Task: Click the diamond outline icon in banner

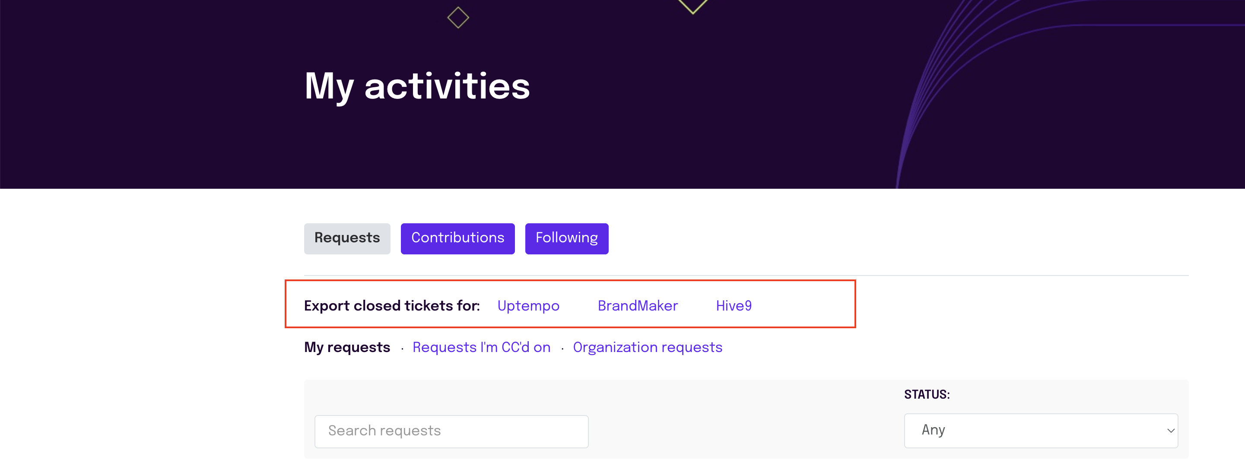Action: pyautogui.click(x=458, y=17)
